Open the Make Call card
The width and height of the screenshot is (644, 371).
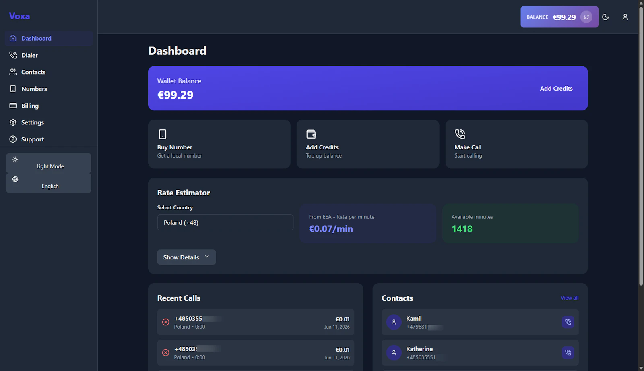coord(516,144)
